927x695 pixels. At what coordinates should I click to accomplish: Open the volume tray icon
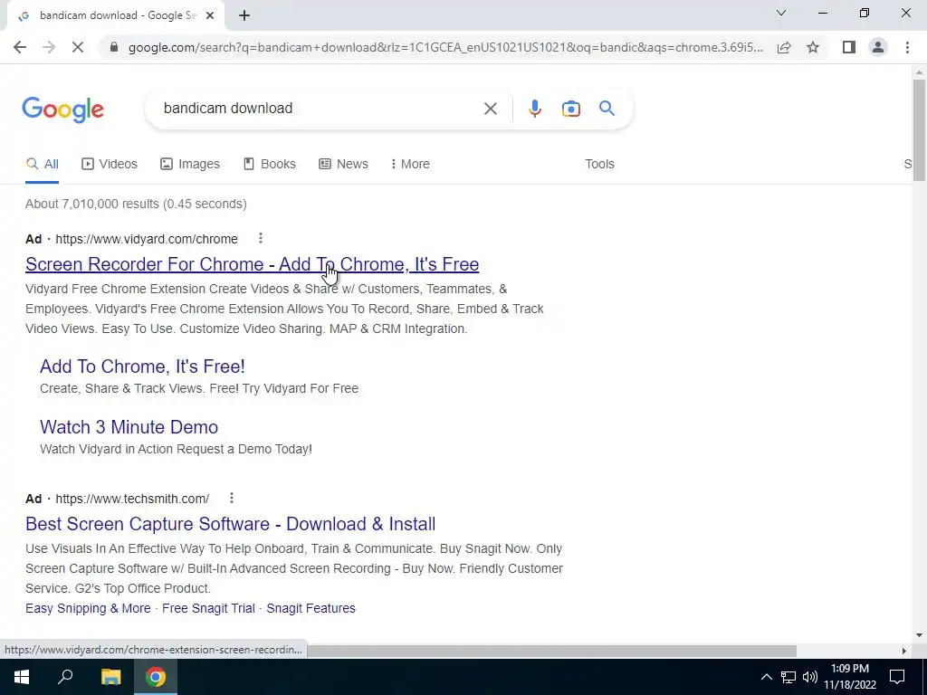tap(810, 677)
